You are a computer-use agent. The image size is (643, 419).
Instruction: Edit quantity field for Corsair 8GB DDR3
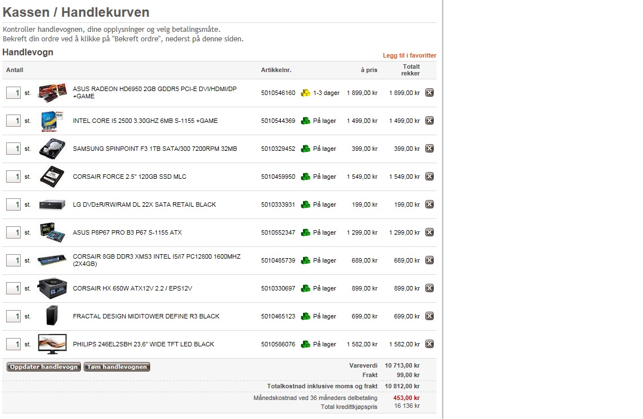click(13, 260)
